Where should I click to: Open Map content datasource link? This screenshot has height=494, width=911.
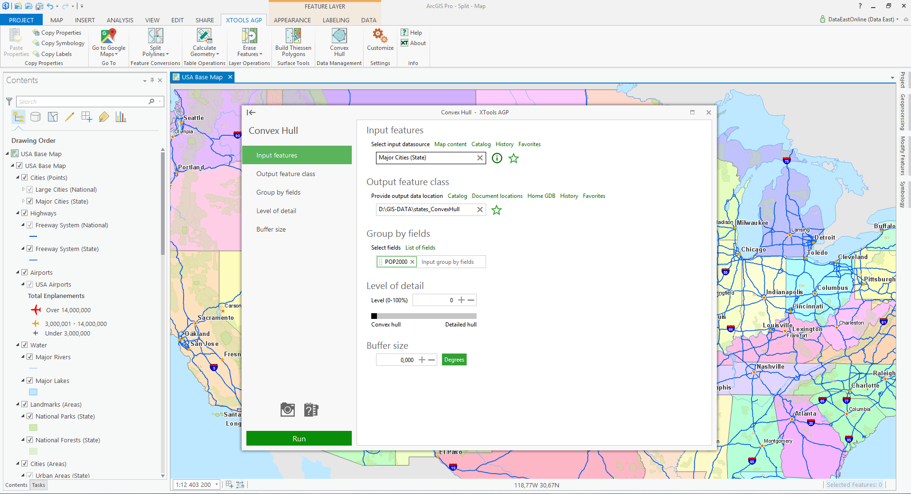pos(451,144)
